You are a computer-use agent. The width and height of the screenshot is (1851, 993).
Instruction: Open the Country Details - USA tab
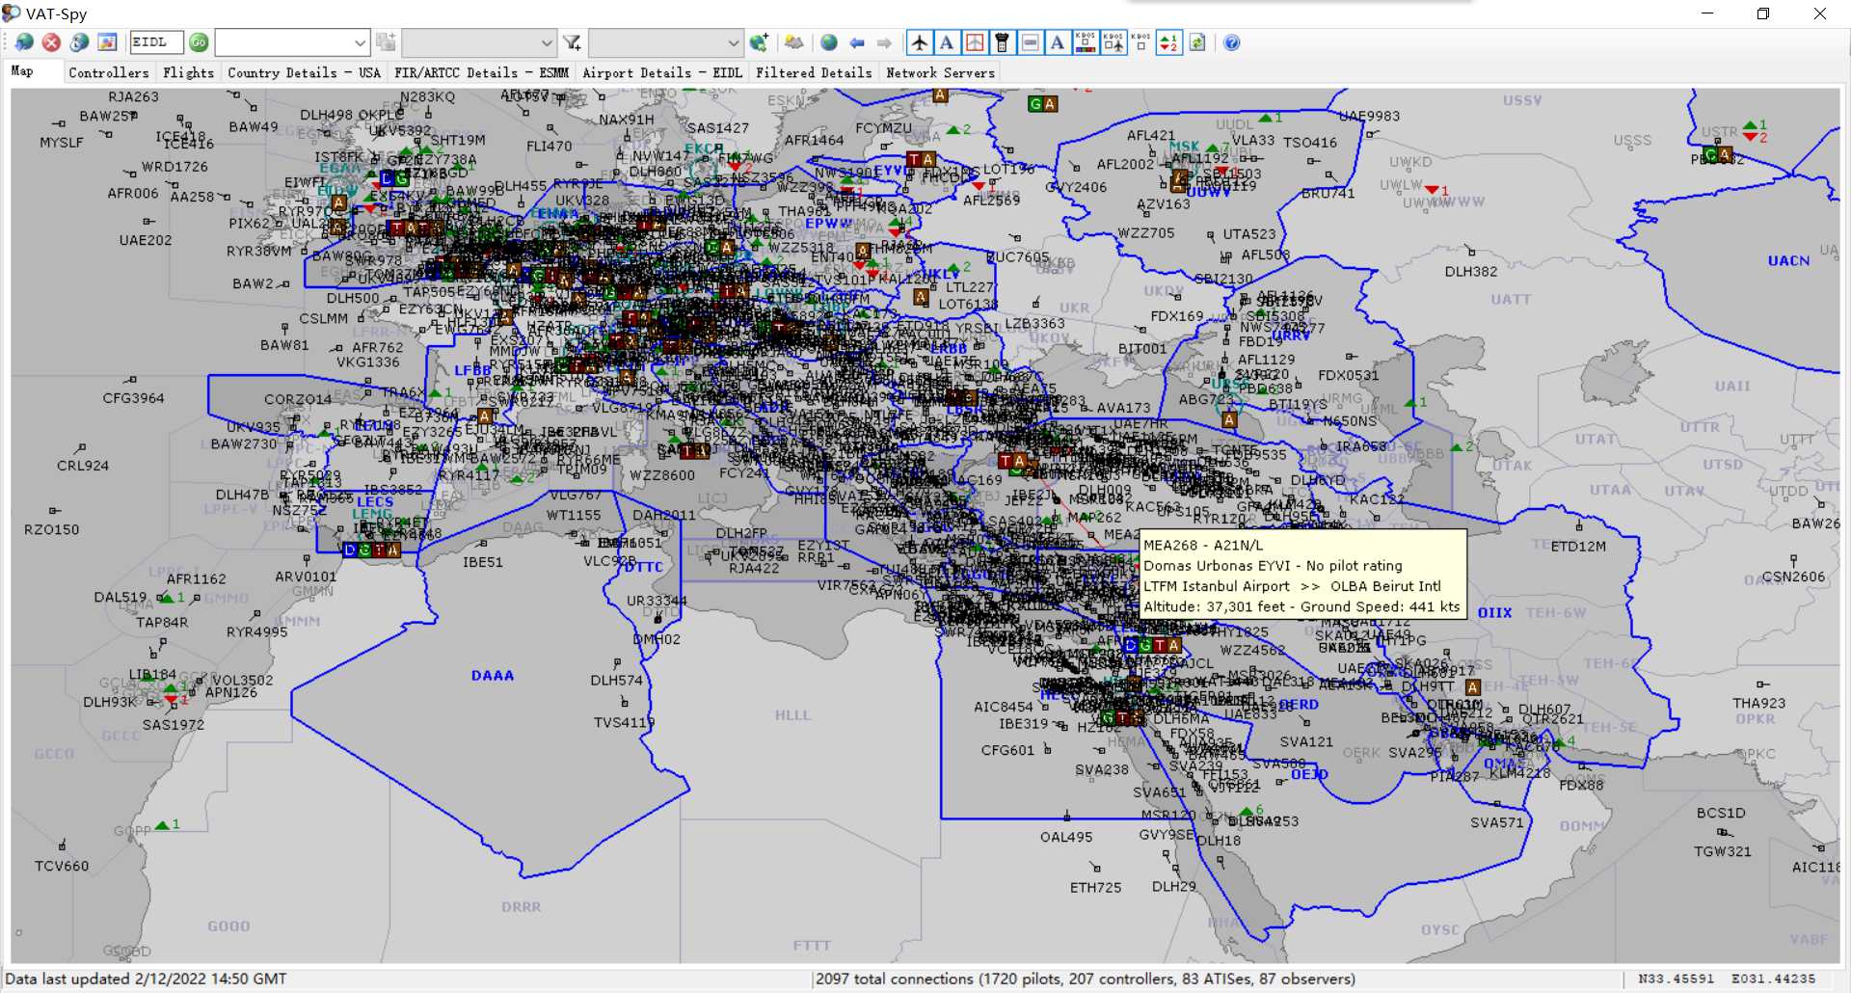pyautogui.click(x=304, y=72)
